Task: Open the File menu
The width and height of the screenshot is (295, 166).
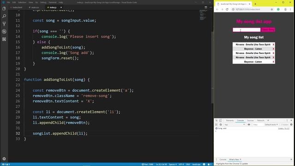Action: tap(8, 2)
